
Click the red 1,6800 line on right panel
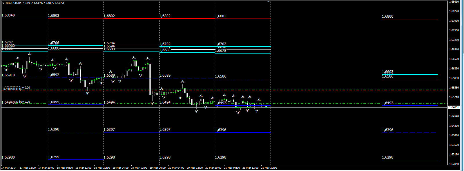coord(410,19)
